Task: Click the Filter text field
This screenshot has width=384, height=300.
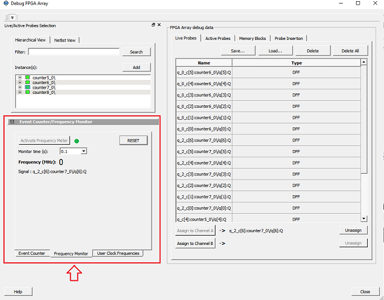Action: [x=74, y=52]
